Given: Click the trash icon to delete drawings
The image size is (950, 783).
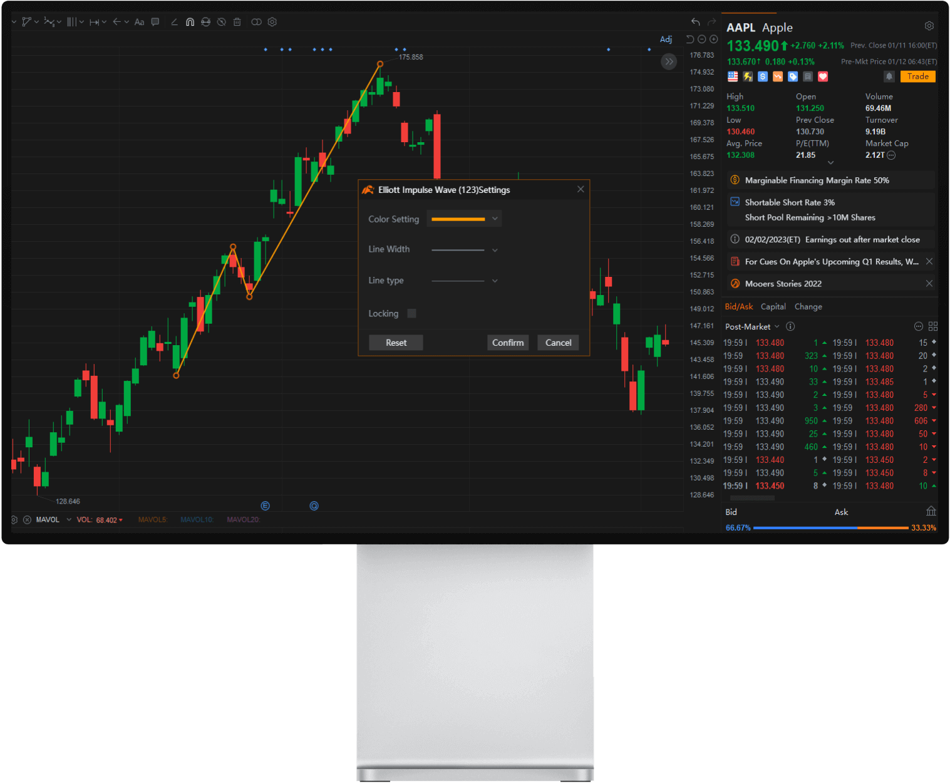Looking at the screenshot, I should pos(237,22).
